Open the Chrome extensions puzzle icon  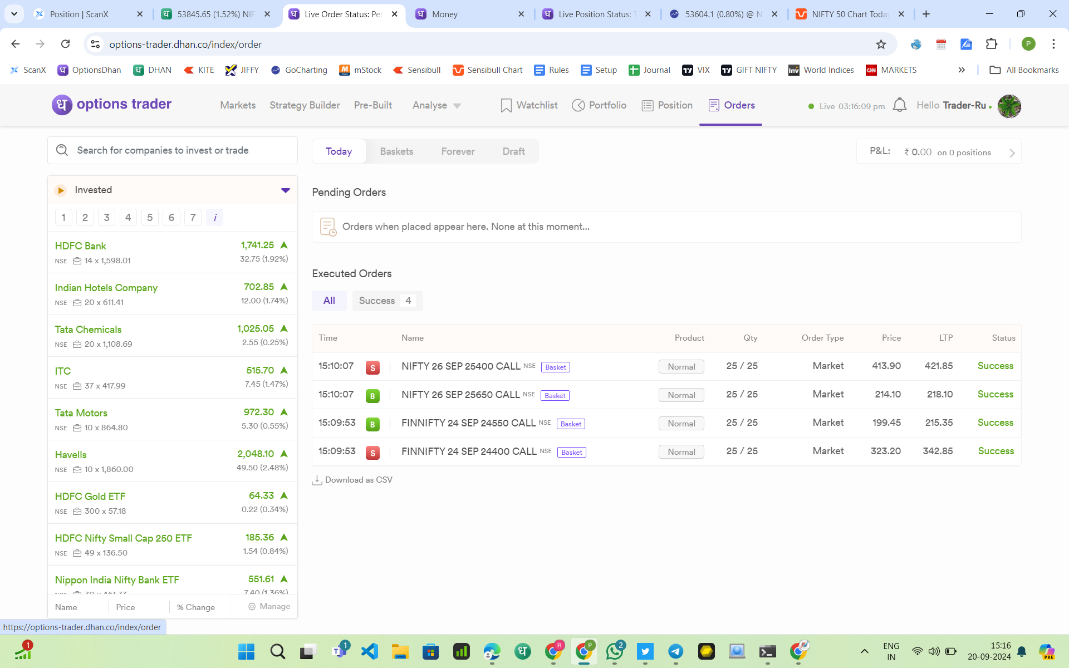(992, 44)
